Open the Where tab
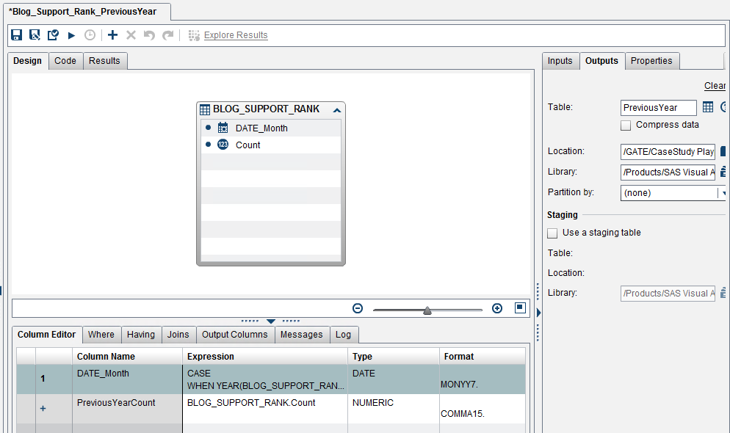The image size is (730, 433). (101, 335)
